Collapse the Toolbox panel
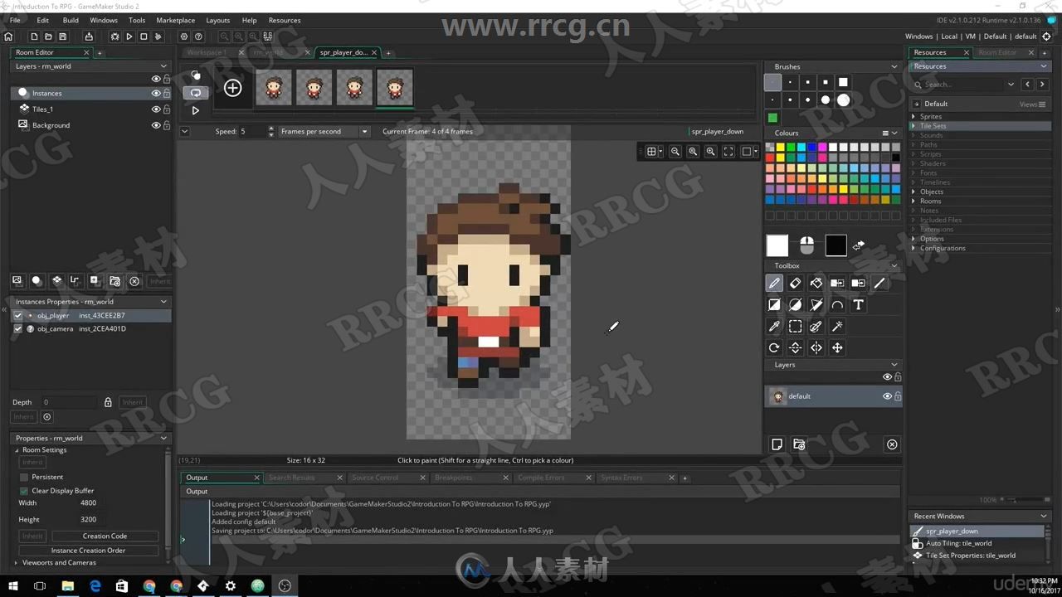 (x=894, y=265)
